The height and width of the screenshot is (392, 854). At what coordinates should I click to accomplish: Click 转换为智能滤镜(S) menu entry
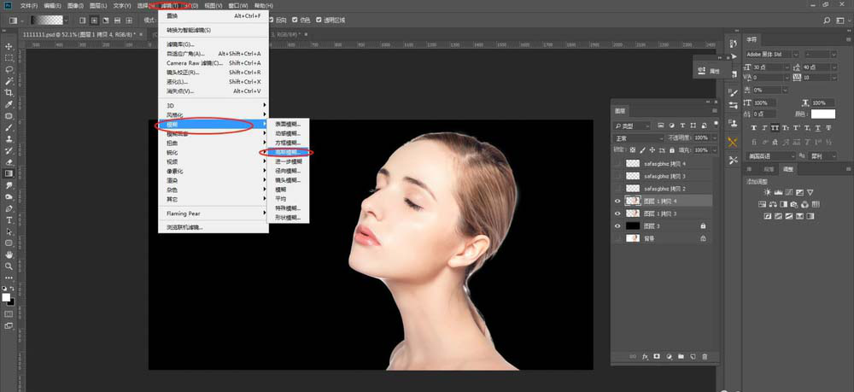click(x=189, y=30)
